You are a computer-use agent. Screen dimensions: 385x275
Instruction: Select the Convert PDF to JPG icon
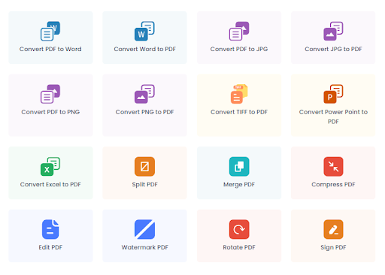[x=239, y=31]
